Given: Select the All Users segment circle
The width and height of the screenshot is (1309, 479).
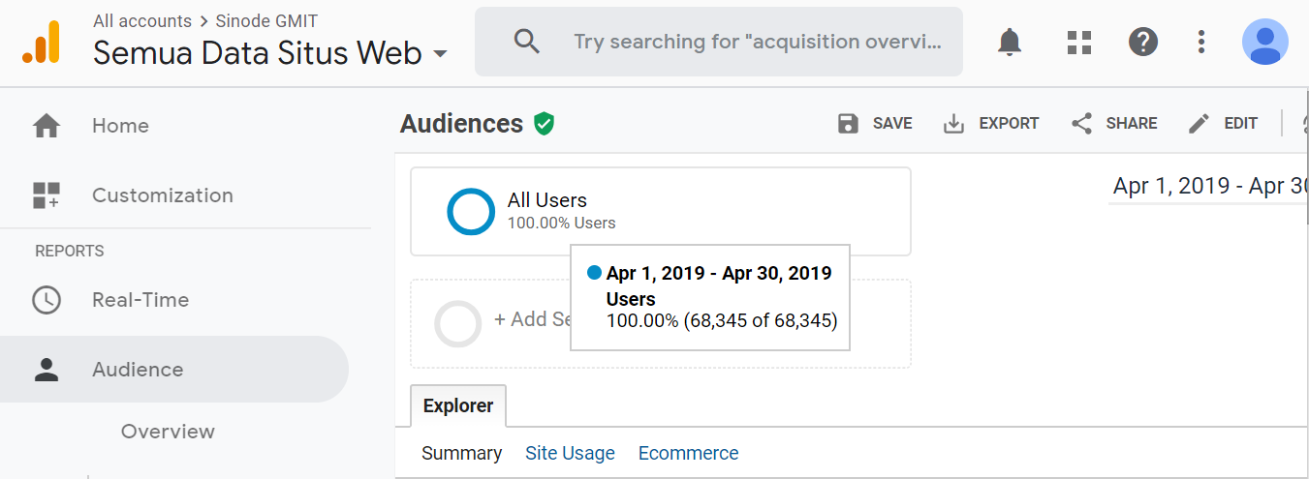Looking at the screenshot, I should [x=471, y=211].
